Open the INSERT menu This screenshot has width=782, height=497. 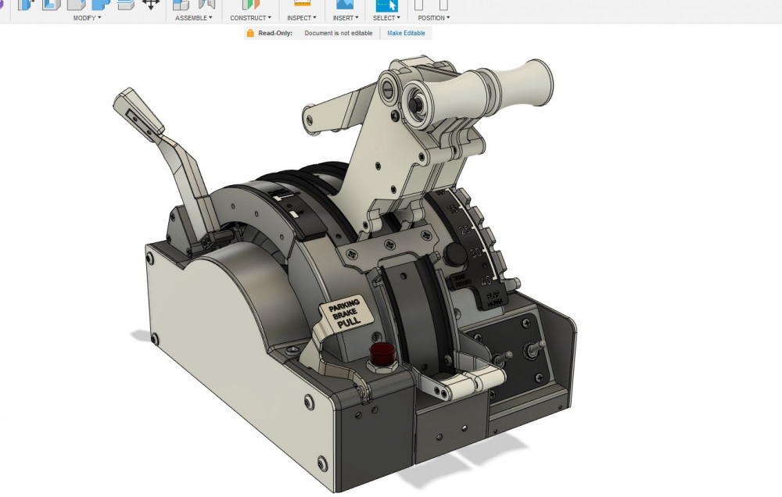[344, 17]
